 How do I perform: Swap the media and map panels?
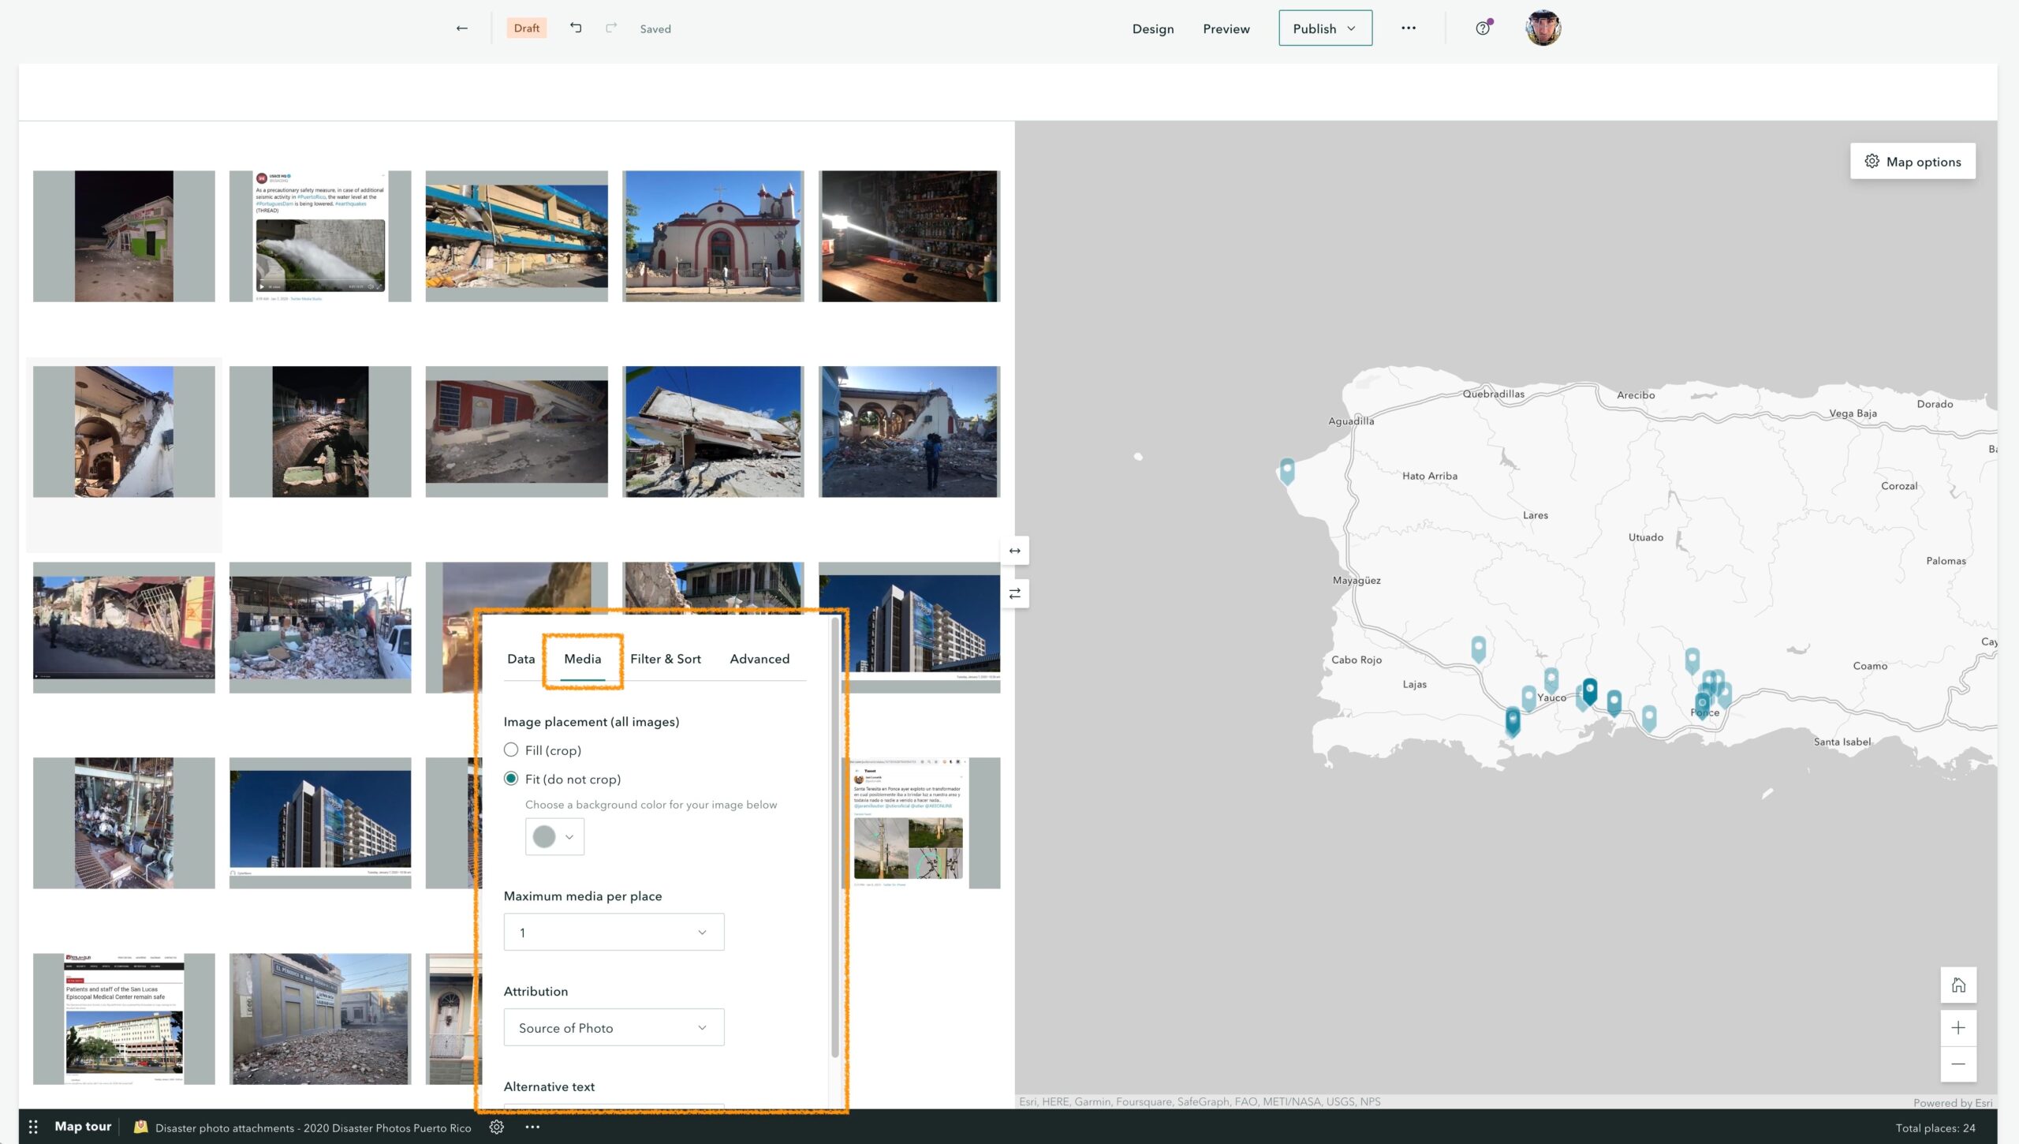(1013, 593)
